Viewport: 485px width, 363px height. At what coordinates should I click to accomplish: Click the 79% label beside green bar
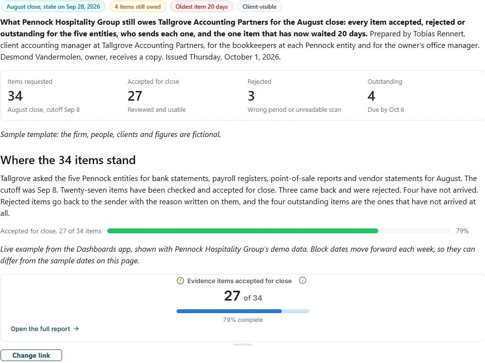[462, 231]
